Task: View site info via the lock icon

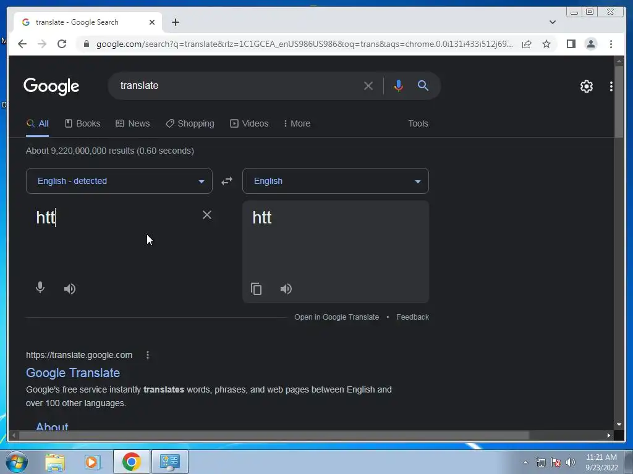Action: coord(87,44)
